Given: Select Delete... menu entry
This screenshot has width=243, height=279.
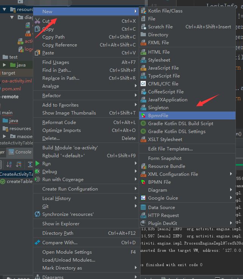Looking at the screenshot, I should point(86,138).
